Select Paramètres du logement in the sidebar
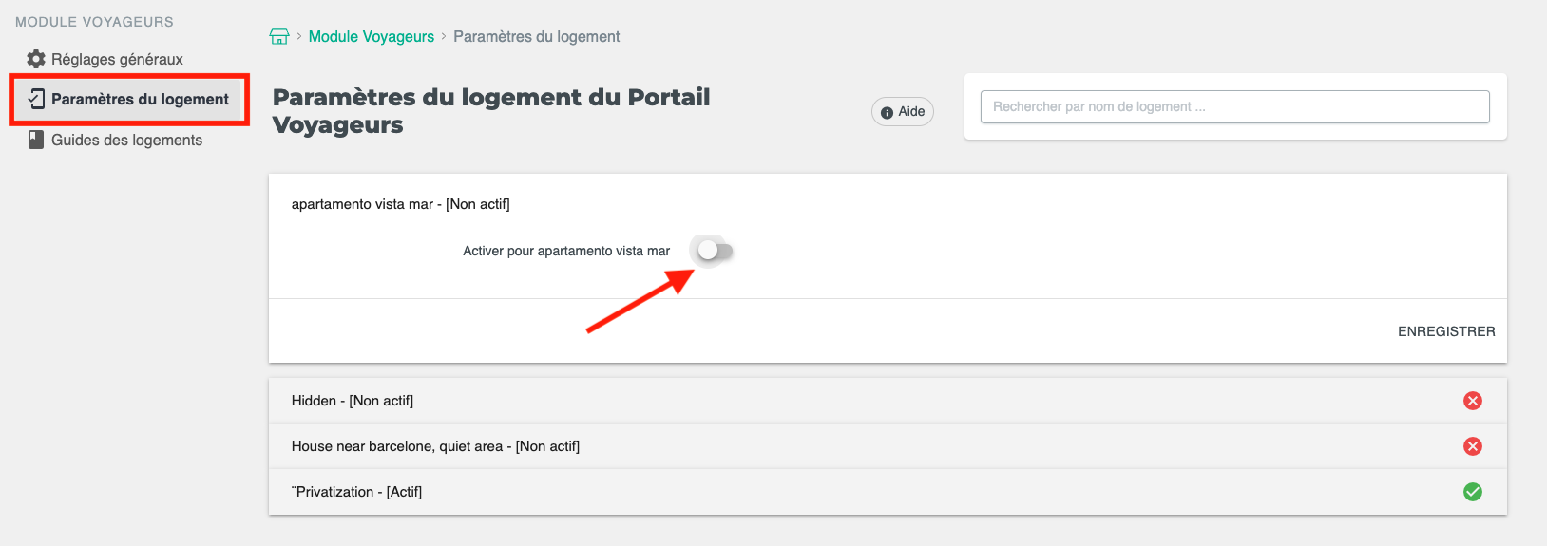Viewport: 1547px width, 546px height. [140, 99]
